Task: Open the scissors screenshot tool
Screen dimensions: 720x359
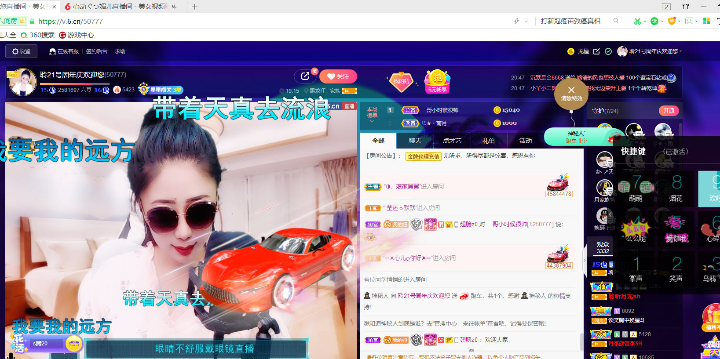Action: pyautogui.click(x=637, y=21)
